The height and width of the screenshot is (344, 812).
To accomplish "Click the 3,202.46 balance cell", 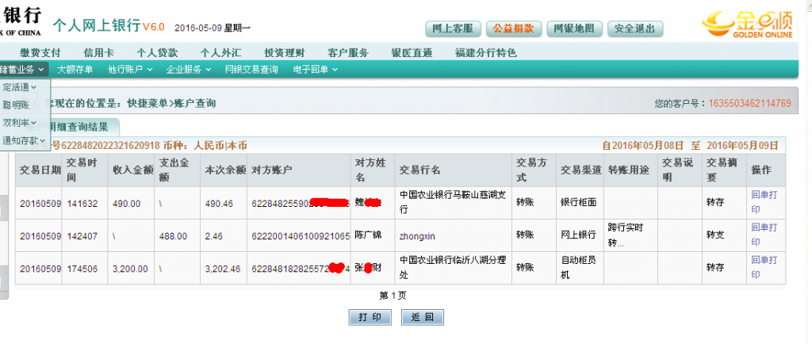I will pyautogui.click(x=223, y=269).
